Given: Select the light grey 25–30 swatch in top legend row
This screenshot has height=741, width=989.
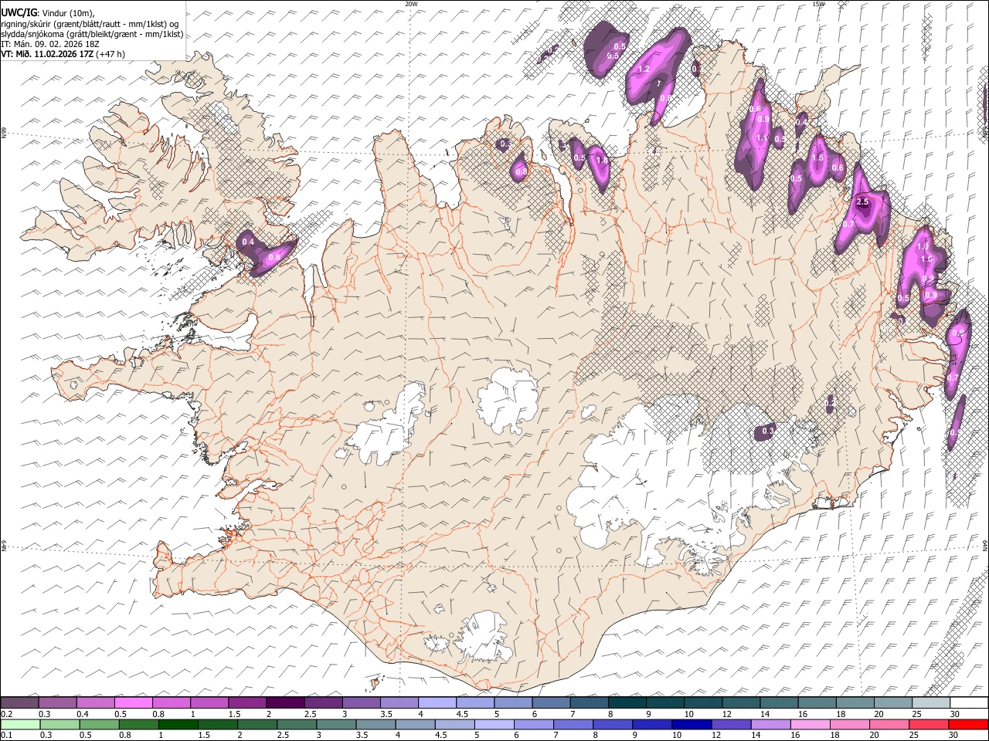Looking at the screenshot, I should pyautogui.click(x=932, y=703).
